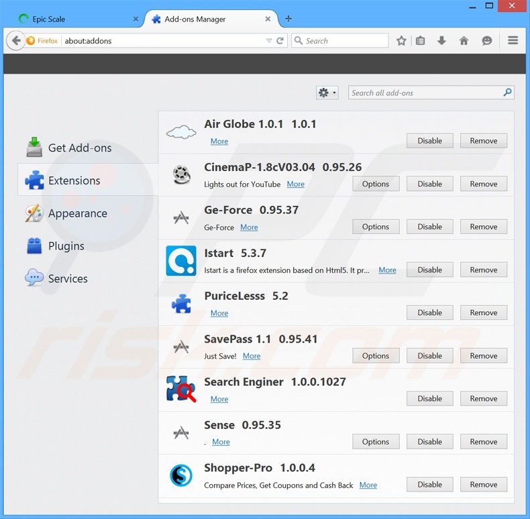
Task: Open the chat smiley toolbar icon
Action: [x=487, y=41]
